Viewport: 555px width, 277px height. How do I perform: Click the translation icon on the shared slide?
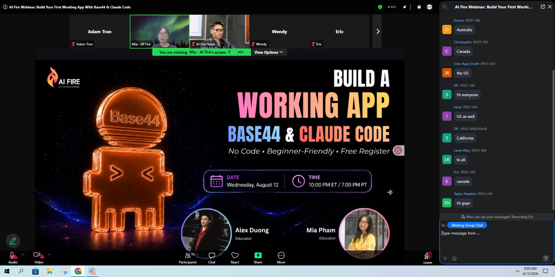pyautogui.click(x=398, y=150)
